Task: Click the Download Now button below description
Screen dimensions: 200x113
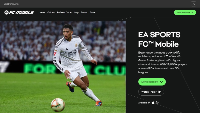Action: coord(152,82)
